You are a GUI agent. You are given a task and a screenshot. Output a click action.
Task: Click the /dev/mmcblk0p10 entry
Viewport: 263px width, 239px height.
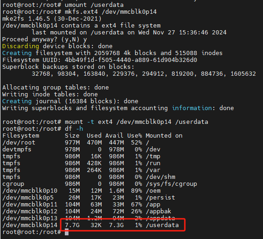click(x=30, y=191)
